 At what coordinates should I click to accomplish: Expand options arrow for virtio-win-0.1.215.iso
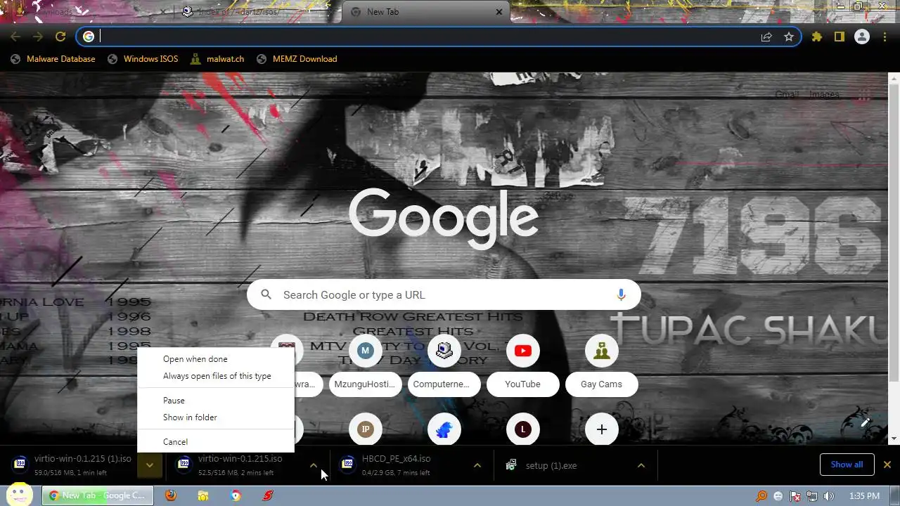tap(314, 465)
